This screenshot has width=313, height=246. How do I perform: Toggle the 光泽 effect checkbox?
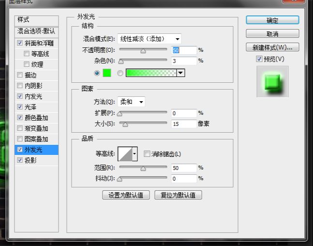[x=19, y=107]
